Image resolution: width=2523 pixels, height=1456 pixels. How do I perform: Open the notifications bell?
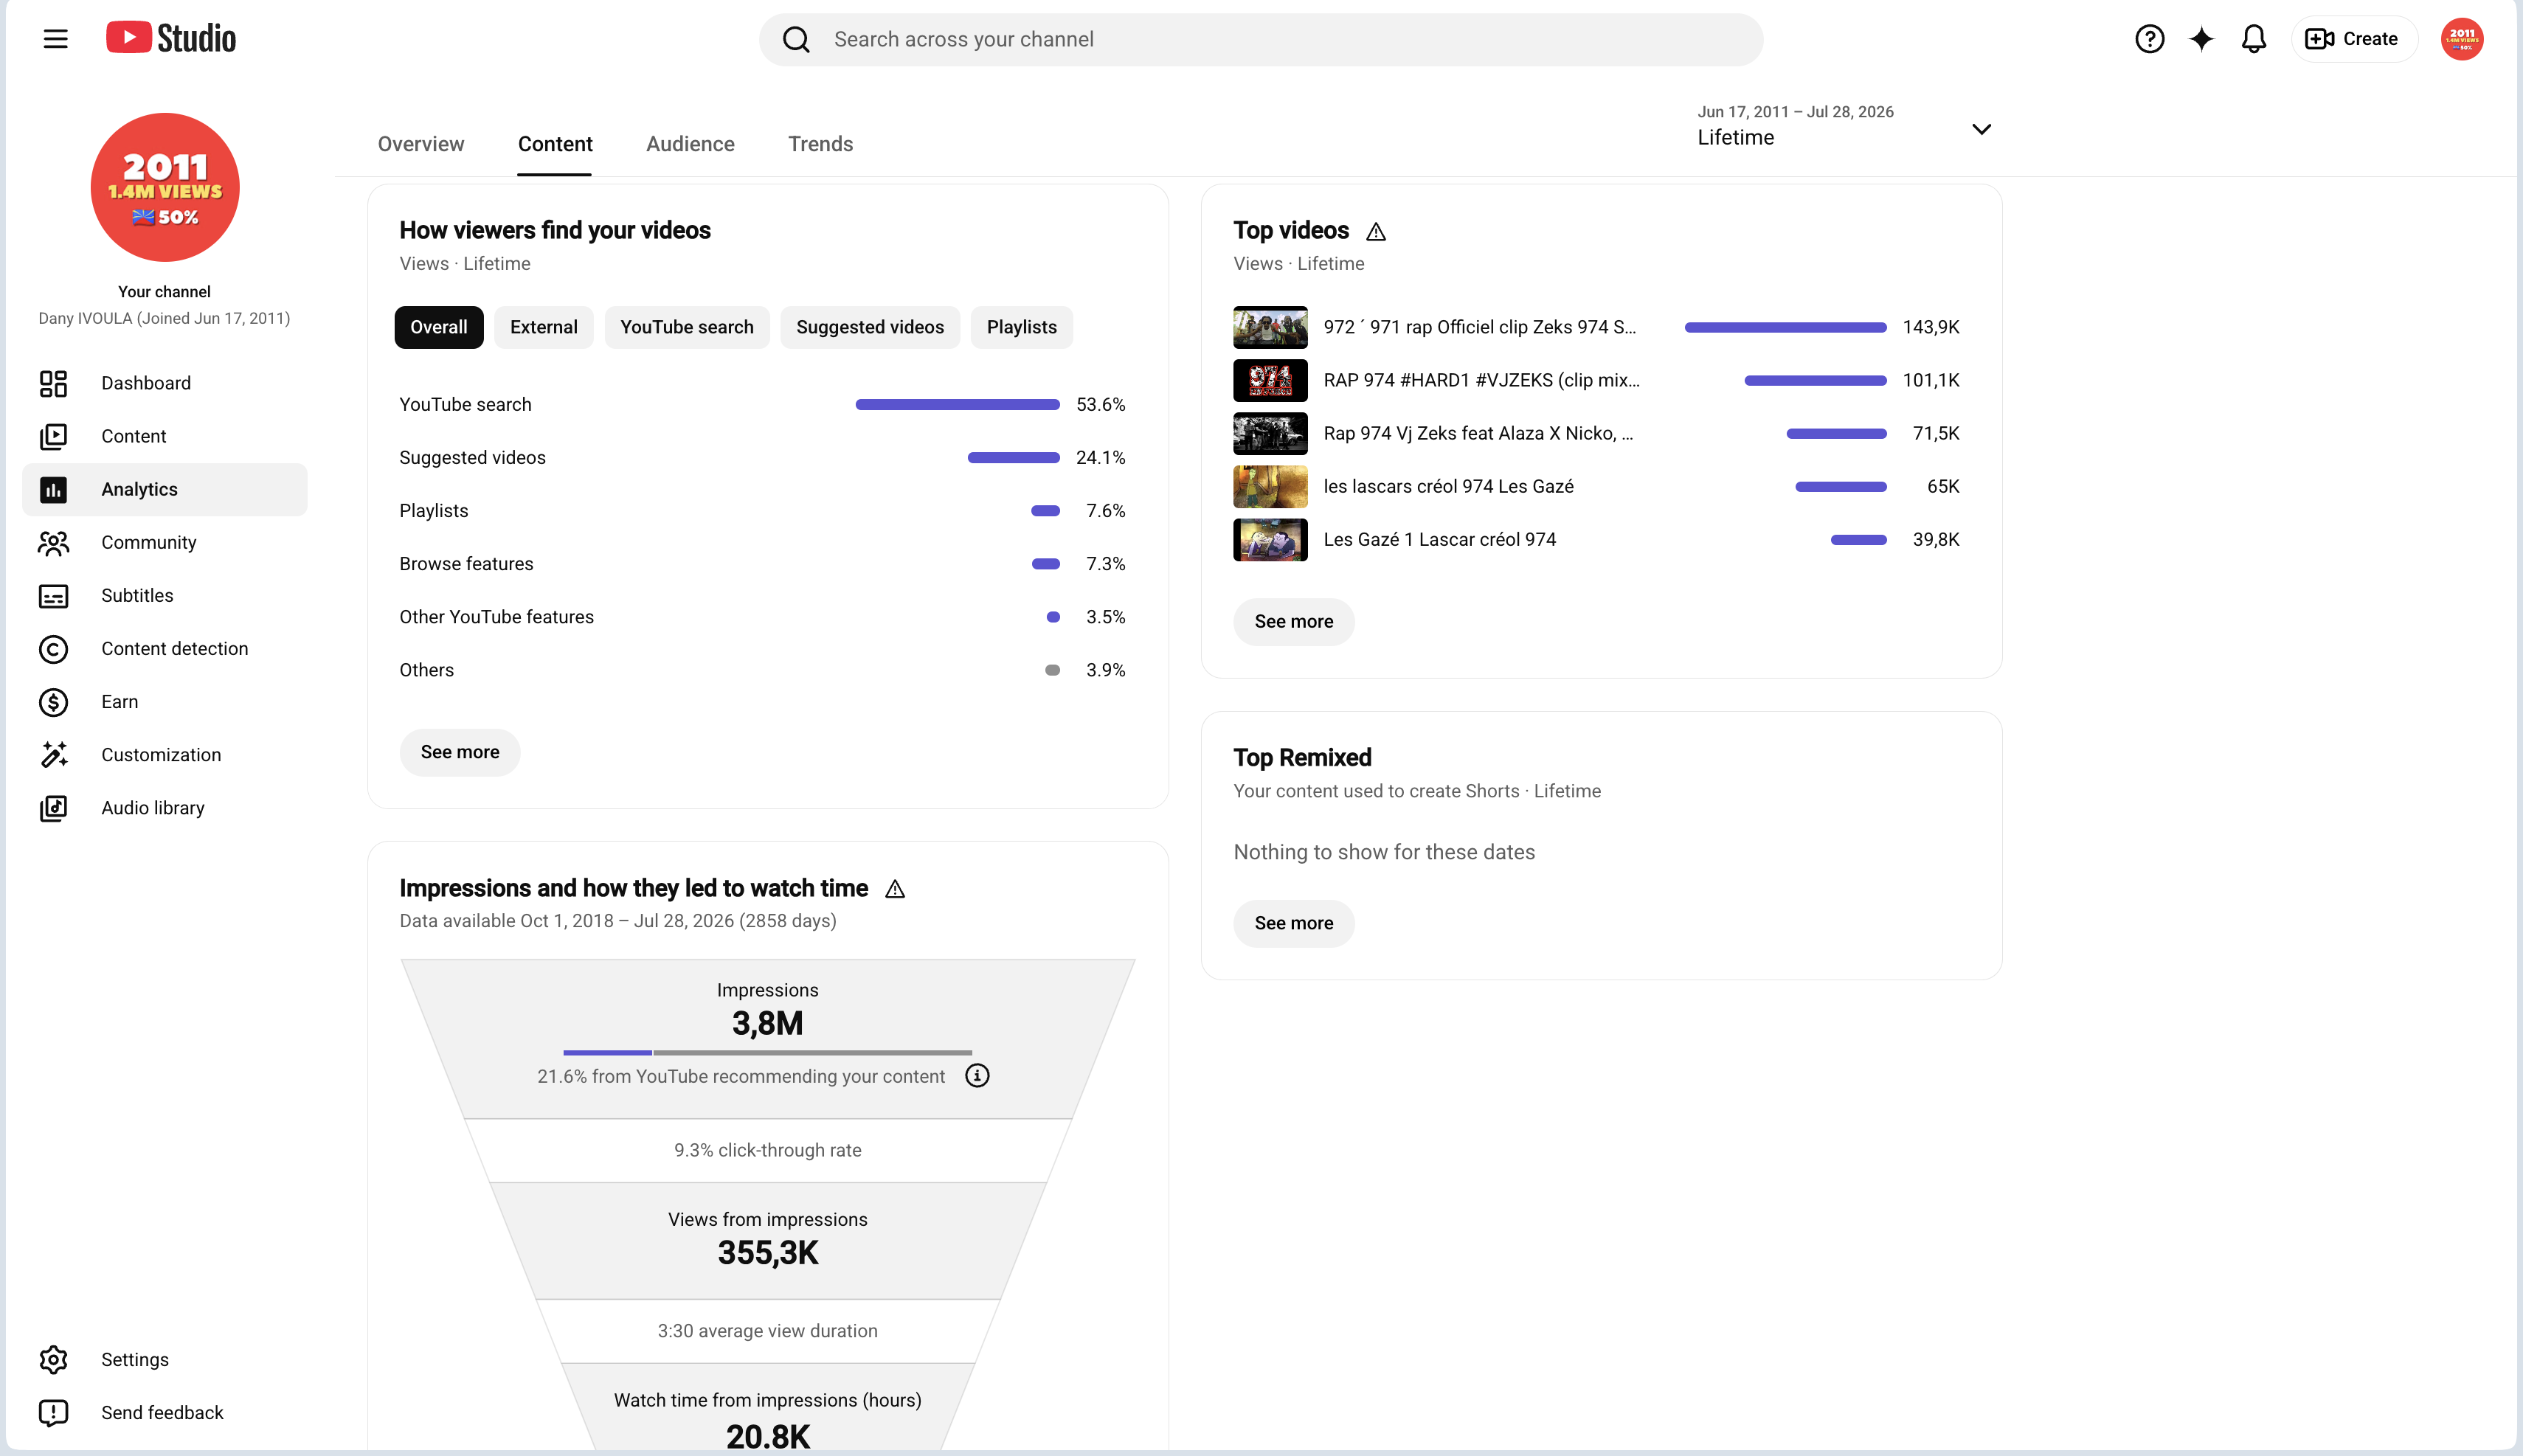2253,39
